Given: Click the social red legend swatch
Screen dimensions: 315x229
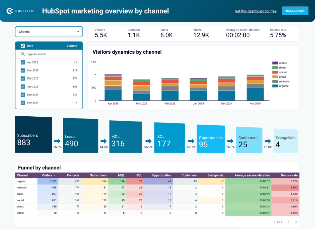Looking at the screenshot, I should tap(275, 72).
